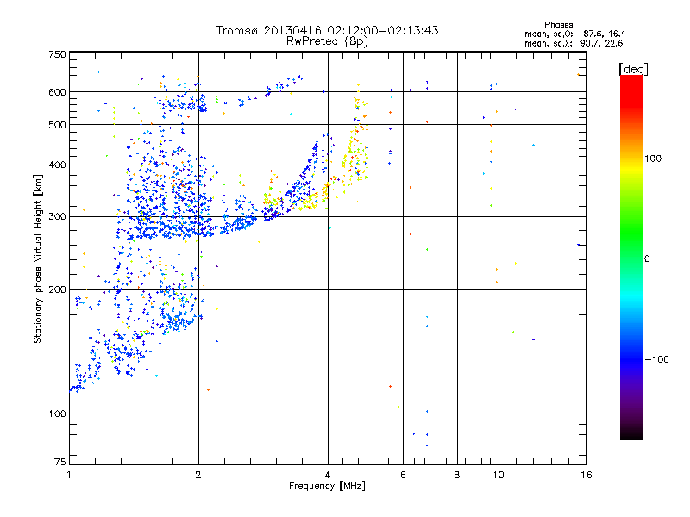Click the x-axis tick label '4'
Screen dimensions: 690x517
click(x=328, y=475)
